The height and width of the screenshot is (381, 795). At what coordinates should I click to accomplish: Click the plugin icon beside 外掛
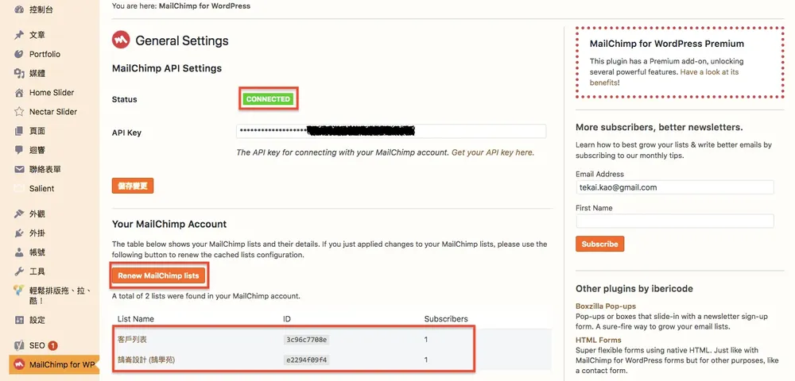(x=19, y=233)
